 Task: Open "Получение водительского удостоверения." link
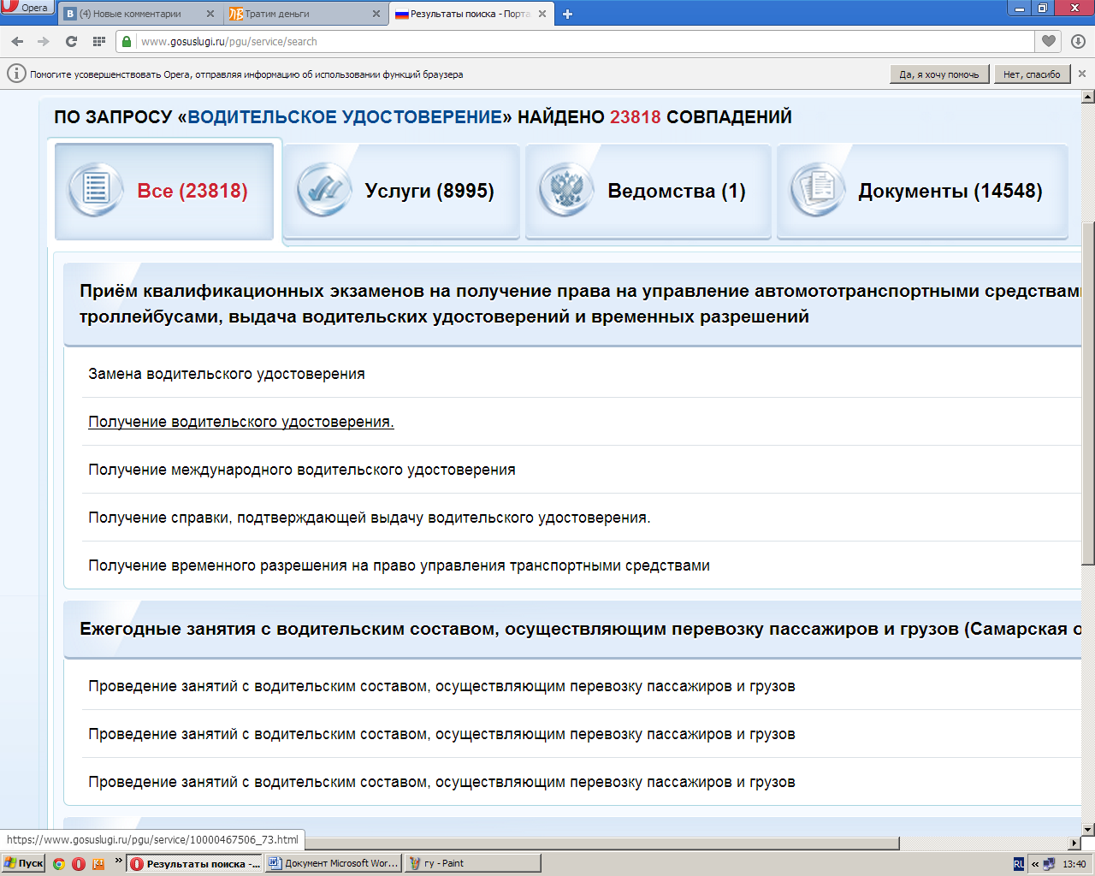[241, 422]
